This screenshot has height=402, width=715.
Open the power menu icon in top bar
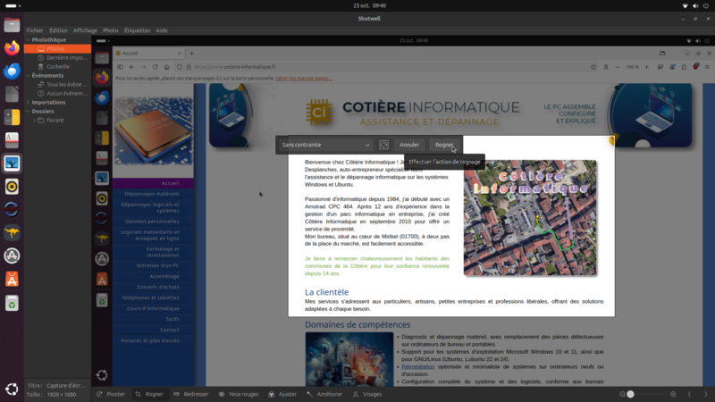tap(706, 6)
